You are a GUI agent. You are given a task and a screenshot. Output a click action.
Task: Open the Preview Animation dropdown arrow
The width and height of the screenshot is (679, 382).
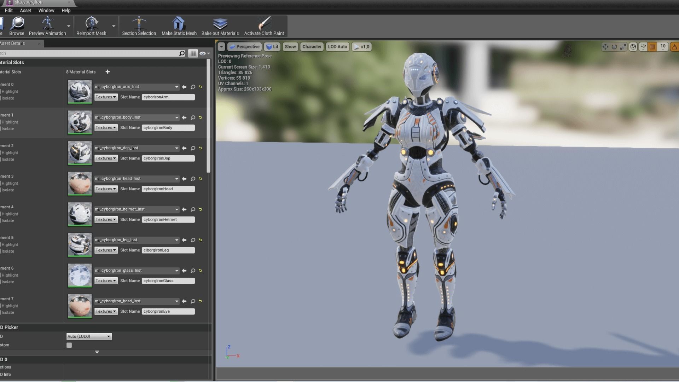click(x=69, y=26)
